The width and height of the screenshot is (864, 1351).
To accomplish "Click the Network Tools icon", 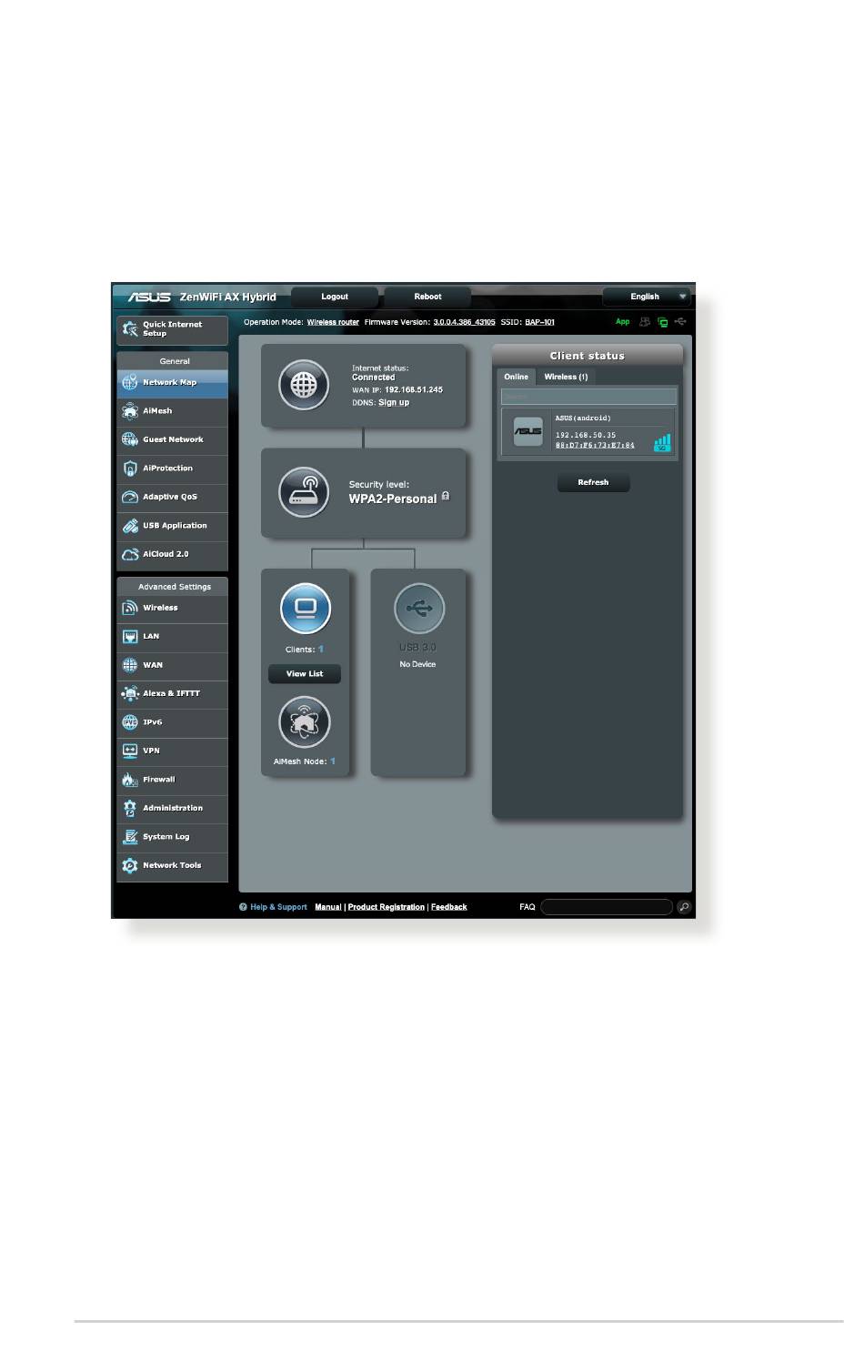I will [x=130, y=865].
